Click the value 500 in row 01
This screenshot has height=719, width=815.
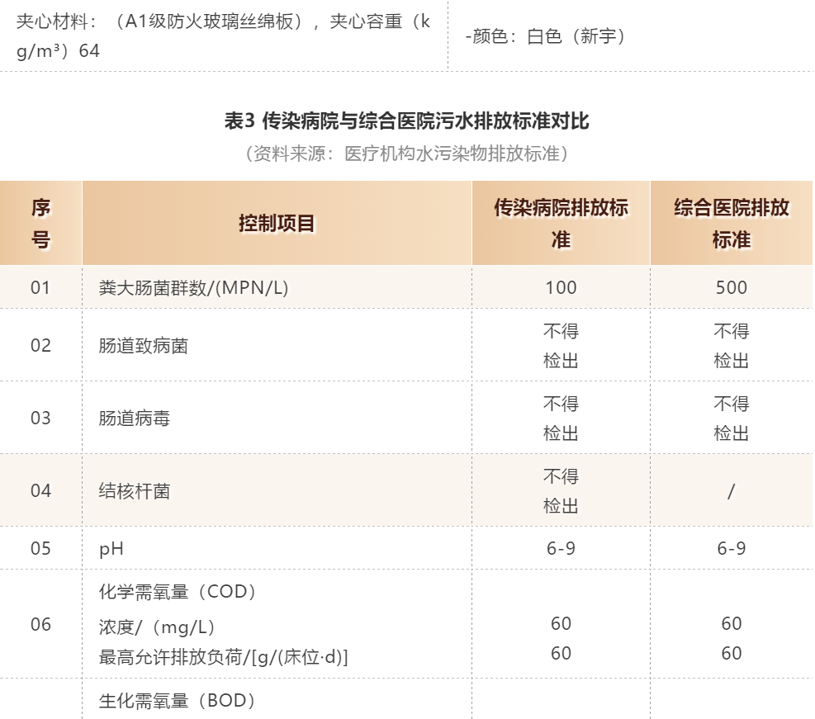pyautogui.click(x=731, y=287)
